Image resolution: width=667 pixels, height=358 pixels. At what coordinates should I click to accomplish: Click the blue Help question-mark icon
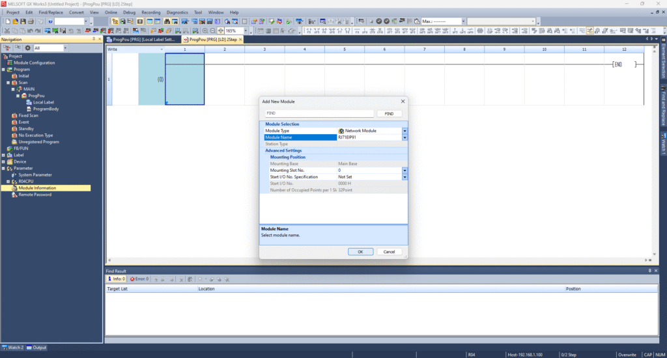pos(50,21)
